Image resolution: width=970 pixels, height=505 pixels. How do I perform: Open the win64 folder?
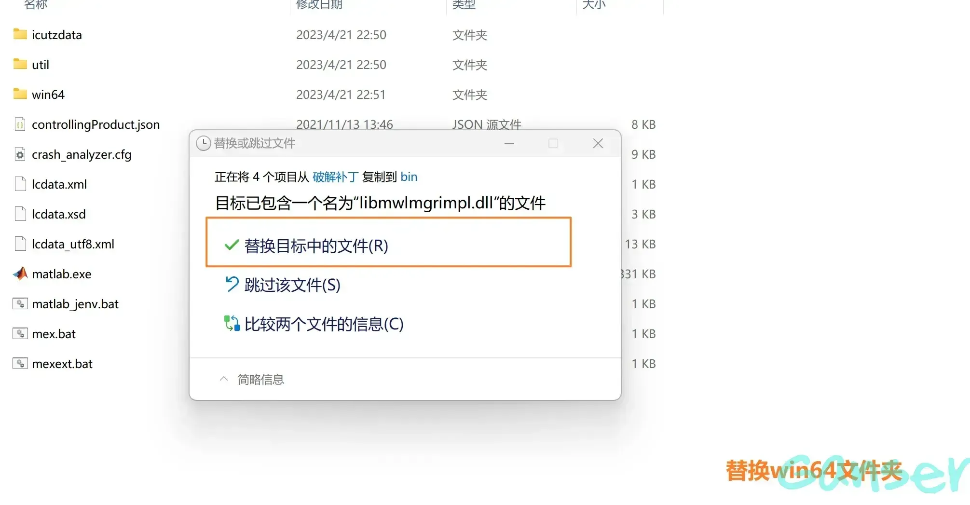pyautogui.click(x=48, y=95)
